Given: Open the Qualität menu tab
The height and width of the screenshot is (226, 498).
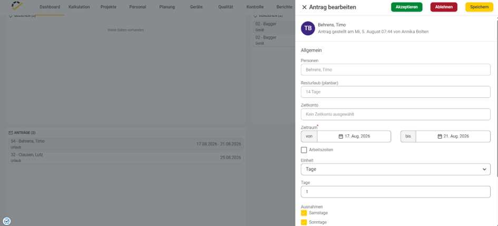Looking at the screenshot, I should pos(226,7).
